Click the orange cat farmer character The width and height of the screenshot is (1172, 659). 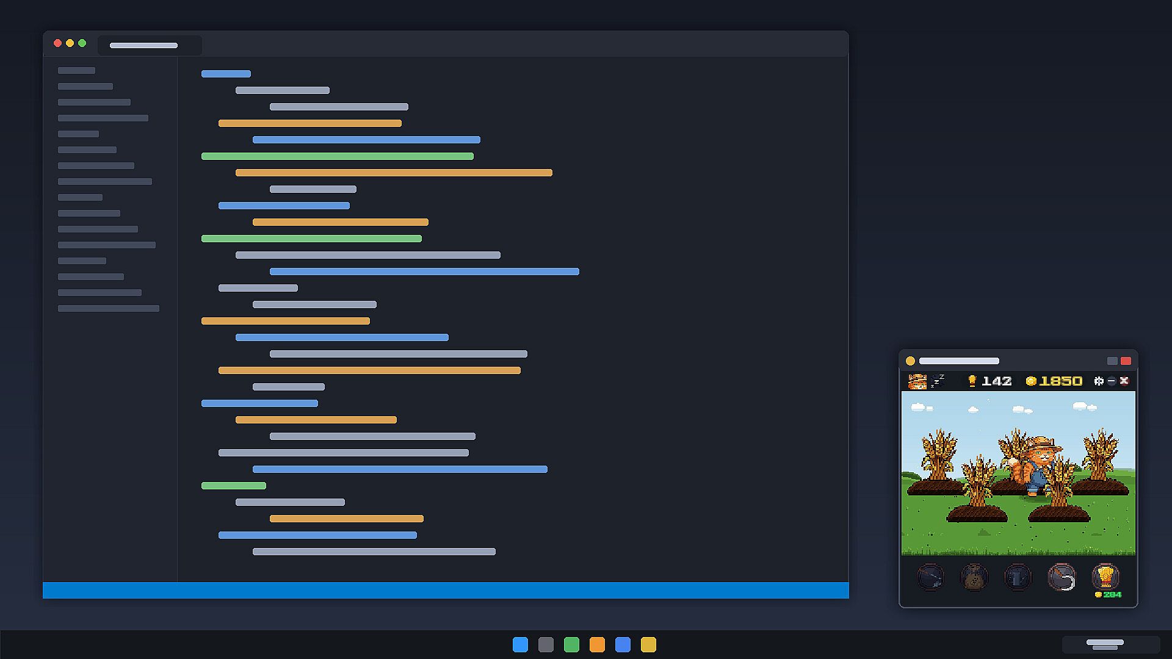click(1036, 467)
